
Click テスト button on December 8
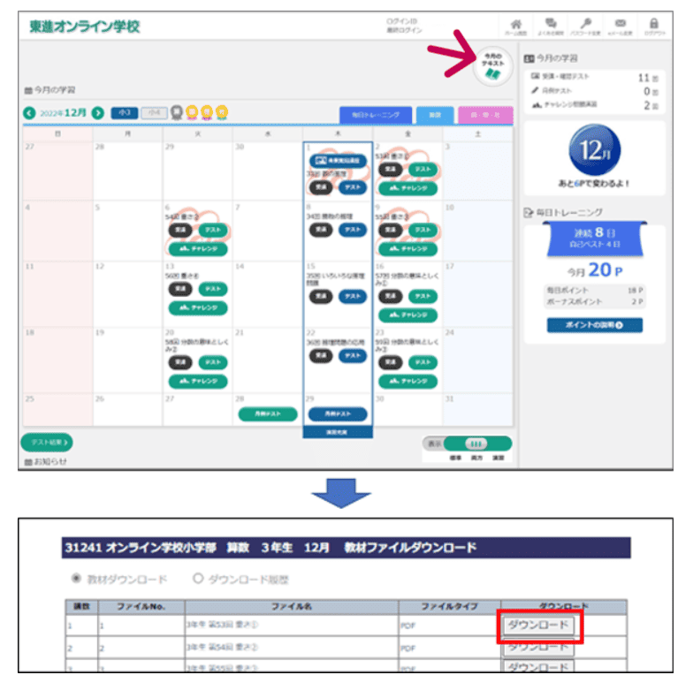pyautogui.click(x=353, y=230)
